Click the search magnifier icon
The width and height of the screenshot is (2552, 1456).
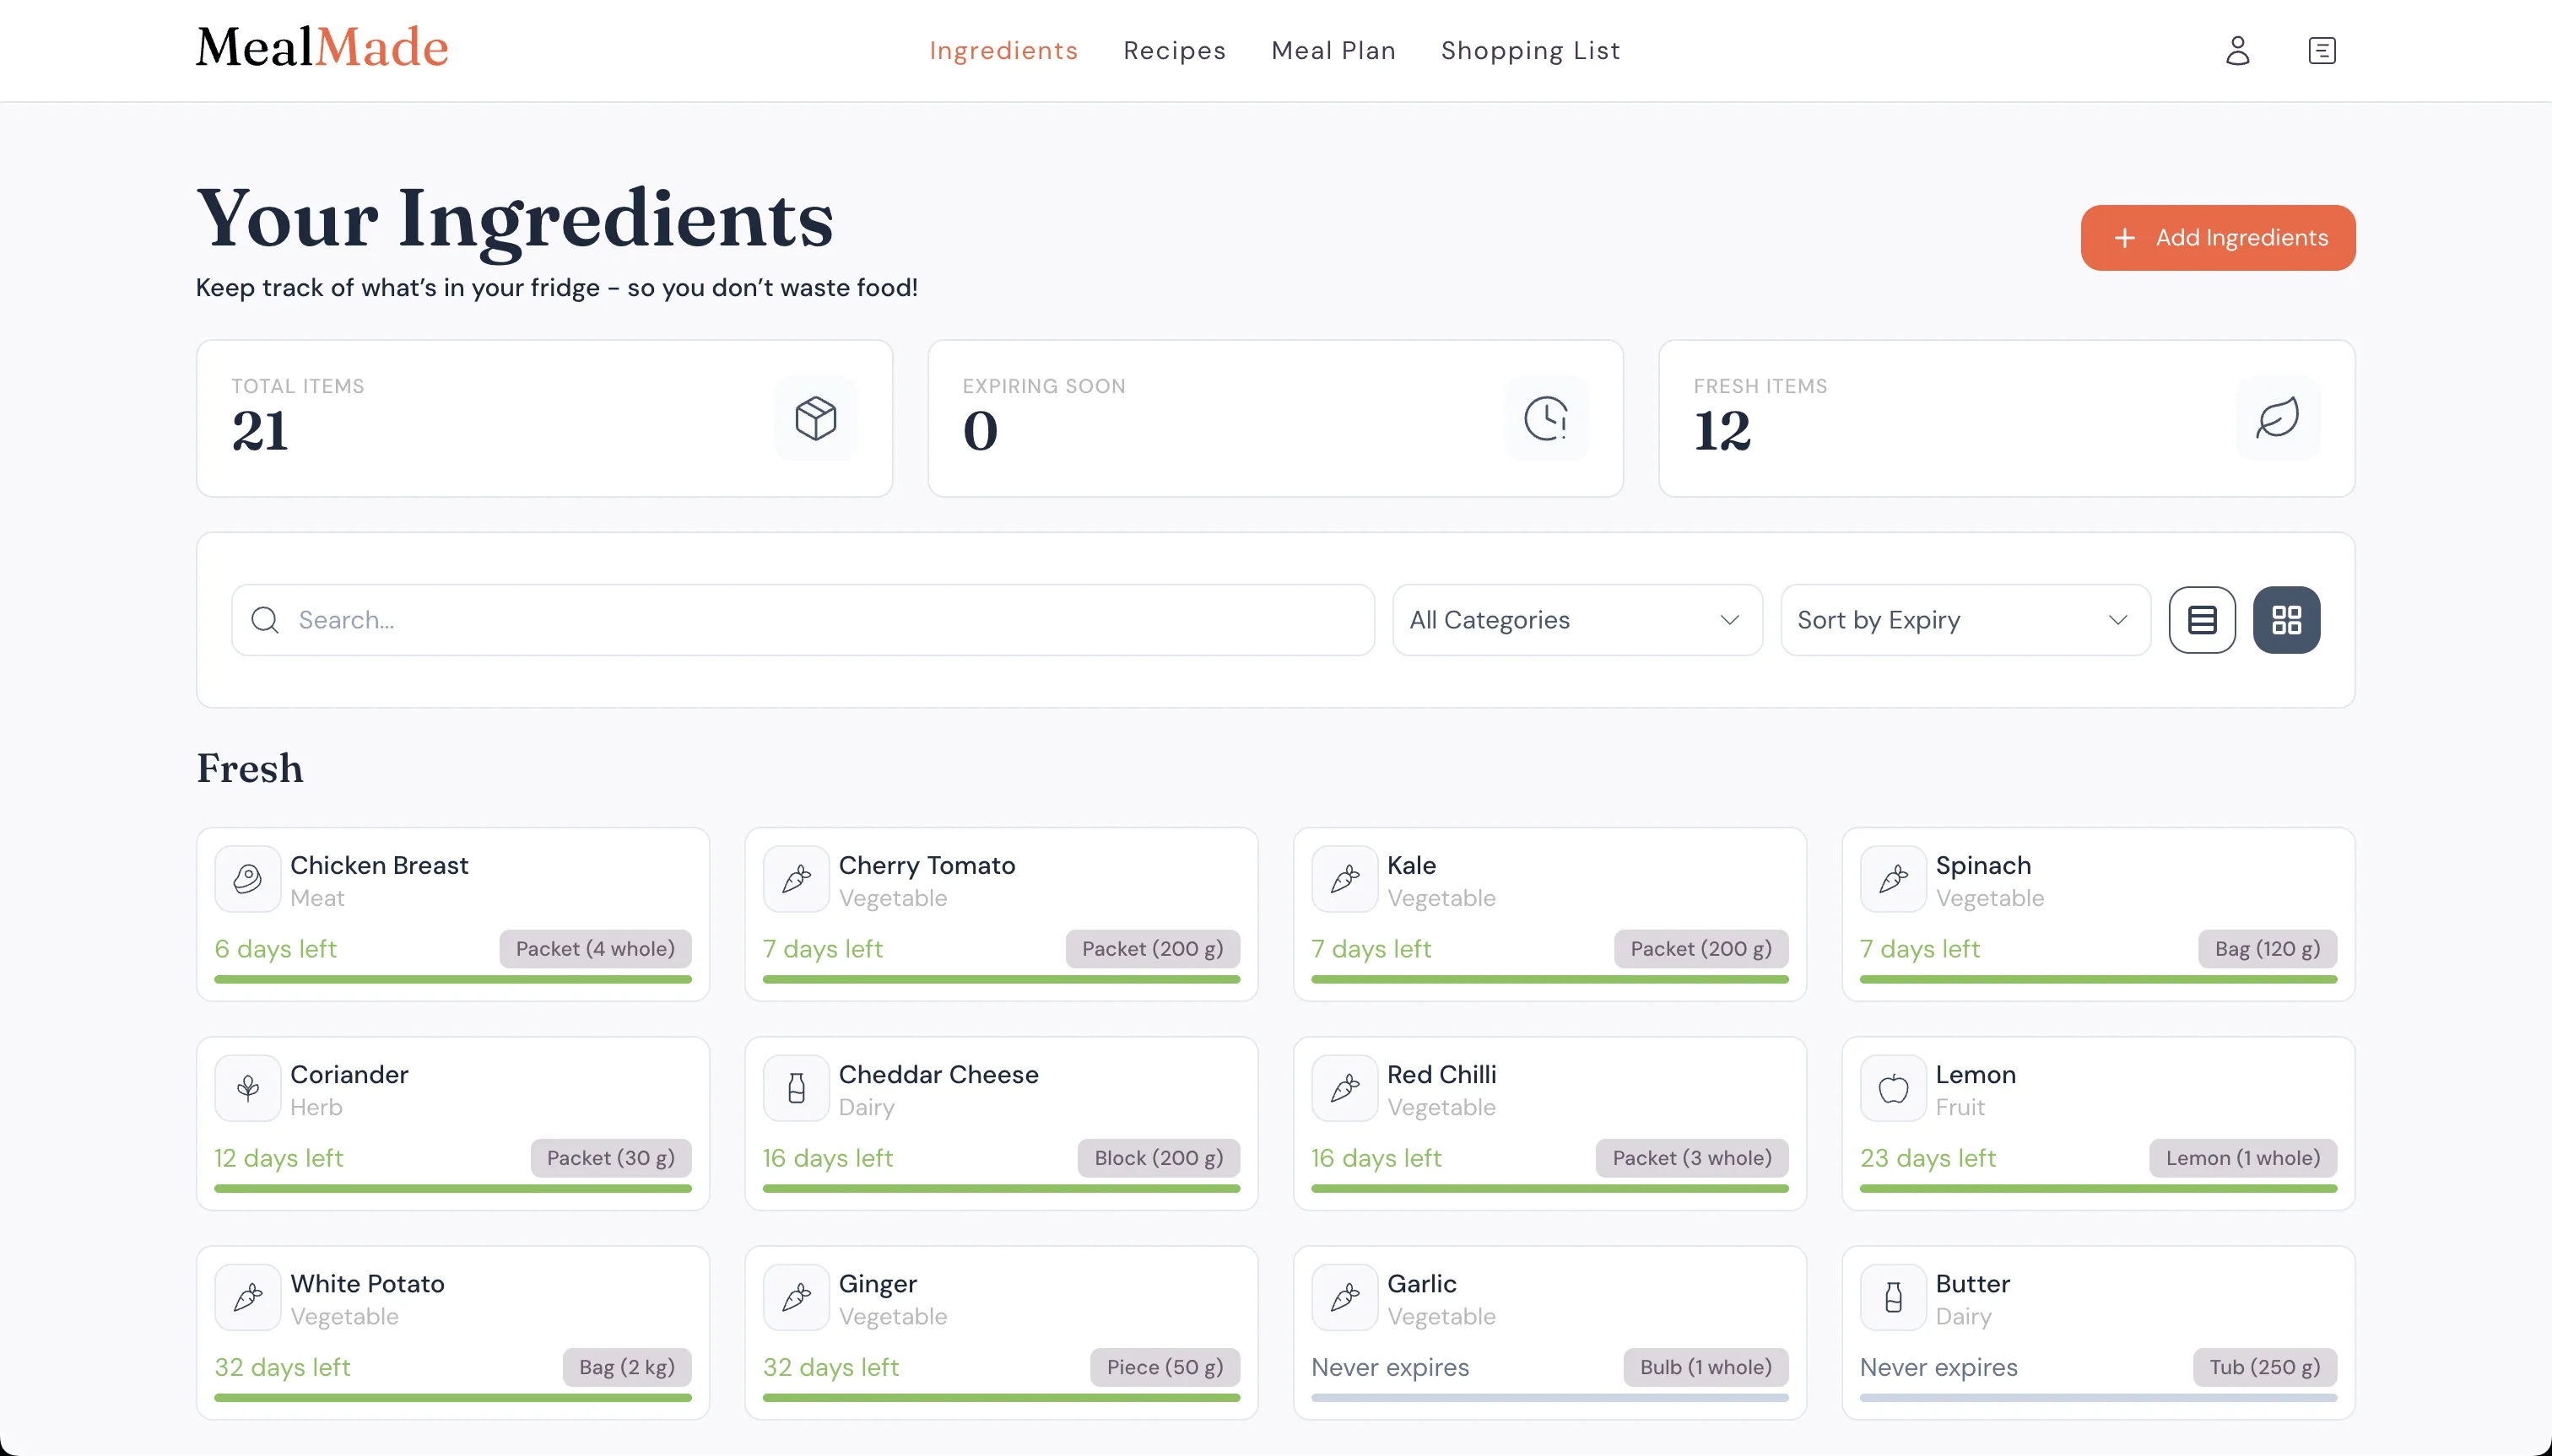(x=264, y=620)
